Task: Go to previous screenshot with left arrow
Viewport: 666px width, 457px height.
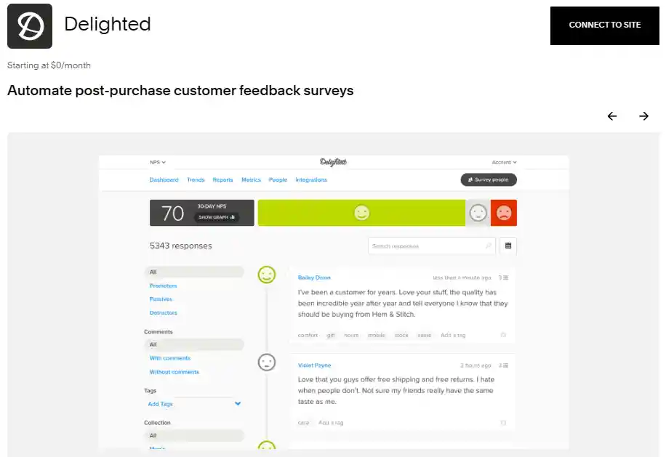Action: click(x=612, y=116)
